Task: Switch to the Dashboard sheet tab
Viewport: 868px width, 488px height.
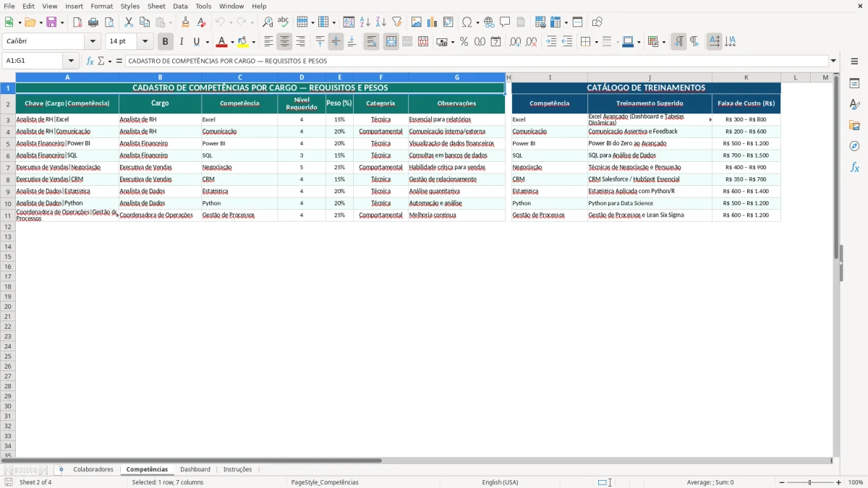Action: pyautogui.click(x=195, y=469)
